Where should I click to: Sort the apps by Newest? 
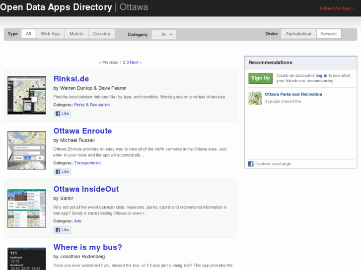click(329, 34)
